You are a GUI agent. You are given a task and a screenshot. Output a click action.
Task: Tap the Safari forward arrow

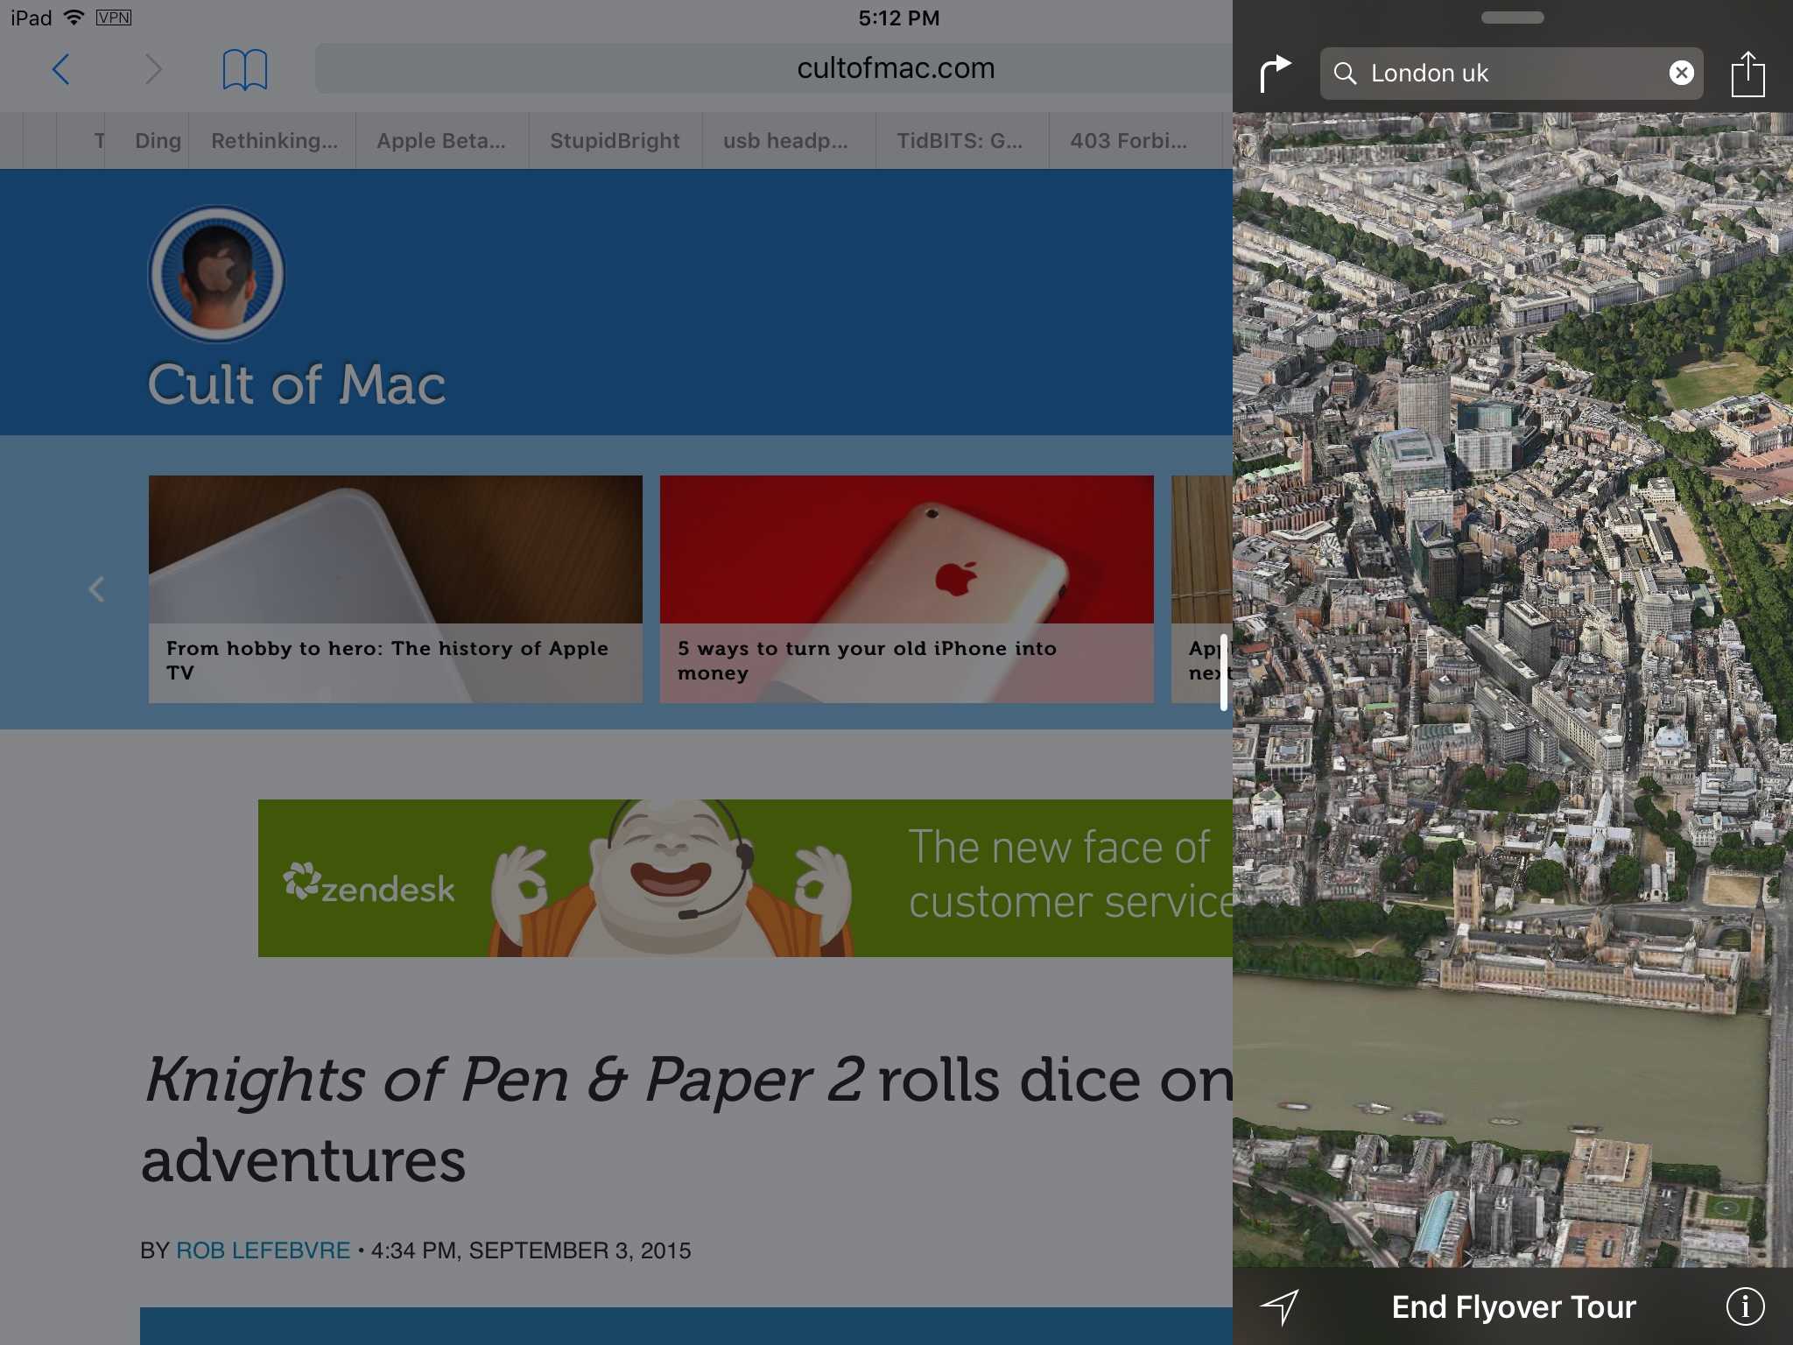[x=153, y=69]
